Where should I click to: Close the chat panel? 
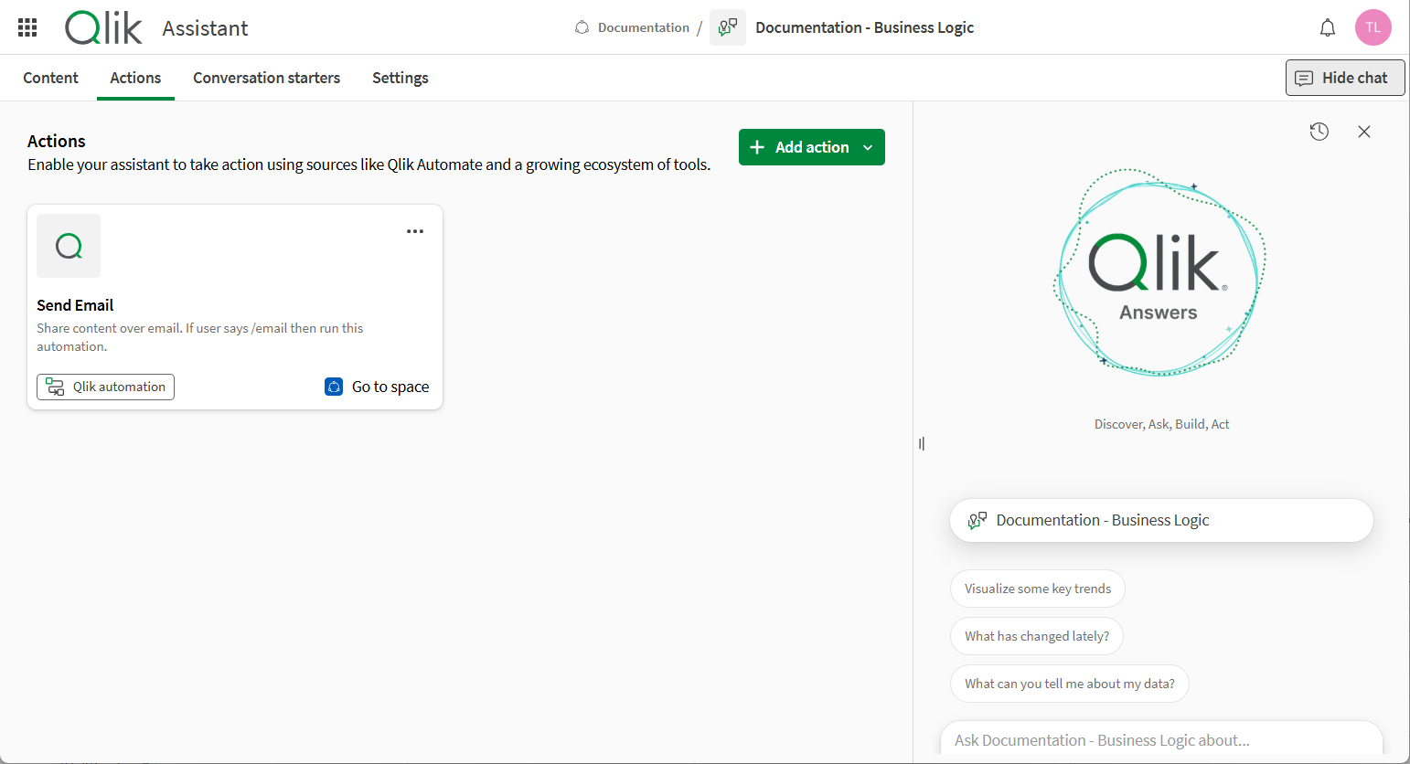tap(1364, 132)
